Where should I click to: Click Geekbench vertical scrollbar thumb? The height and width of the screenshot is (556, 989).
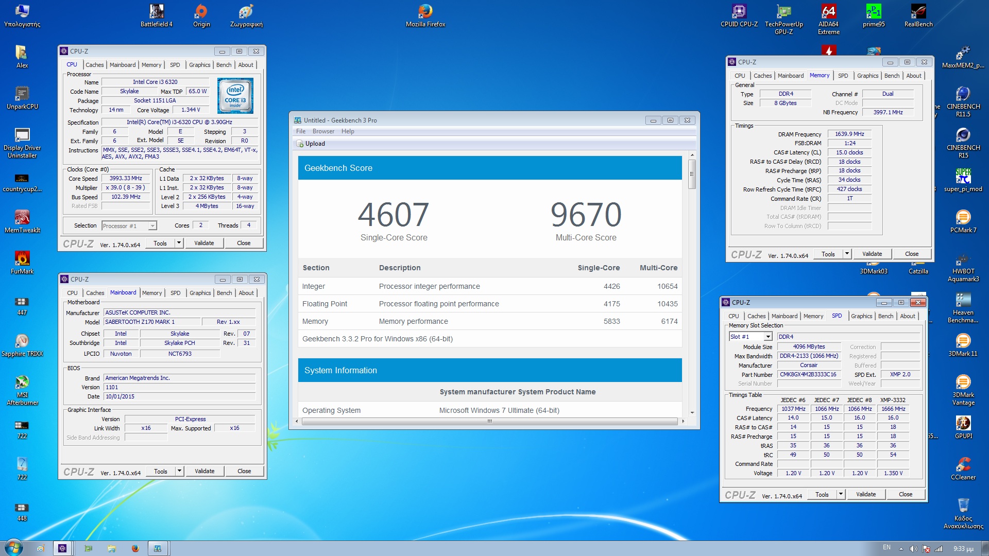692,174
